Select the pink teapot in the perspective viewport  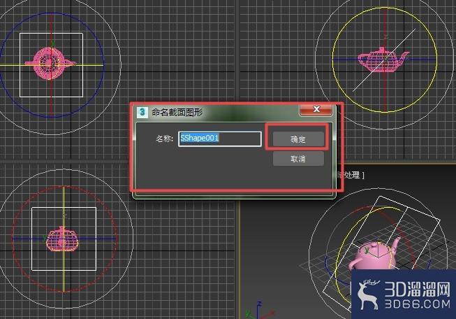pos(375,254)
